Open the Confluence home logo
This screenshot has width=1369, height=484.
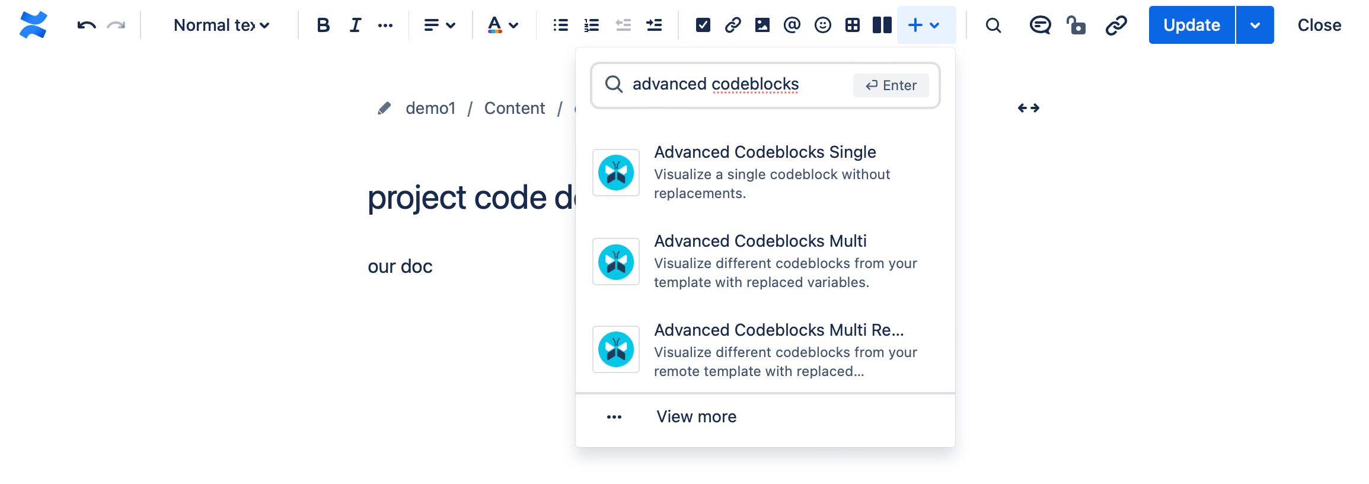click(x=33, y=25)
